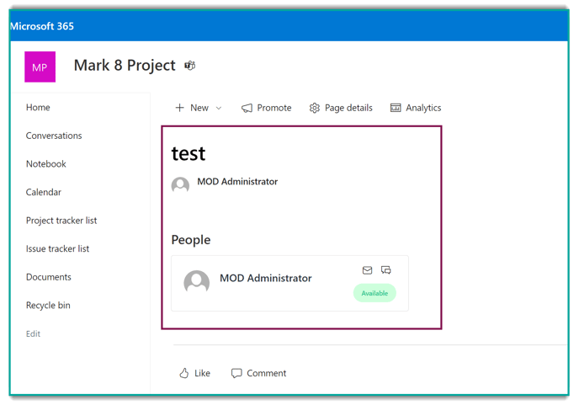Open the Notebook navigation link

[x=46, y=164]
